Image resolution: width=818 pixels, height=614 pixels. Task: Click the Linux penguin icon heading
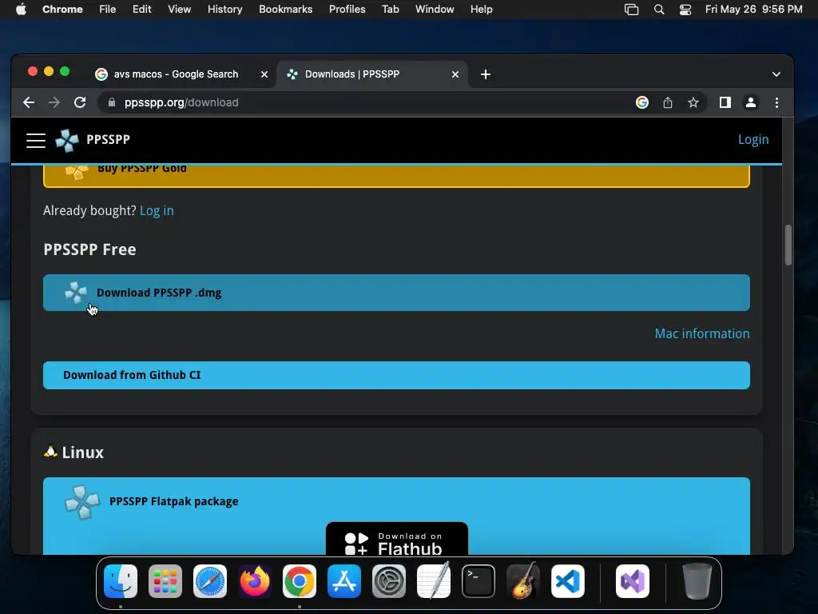[50, 451]
